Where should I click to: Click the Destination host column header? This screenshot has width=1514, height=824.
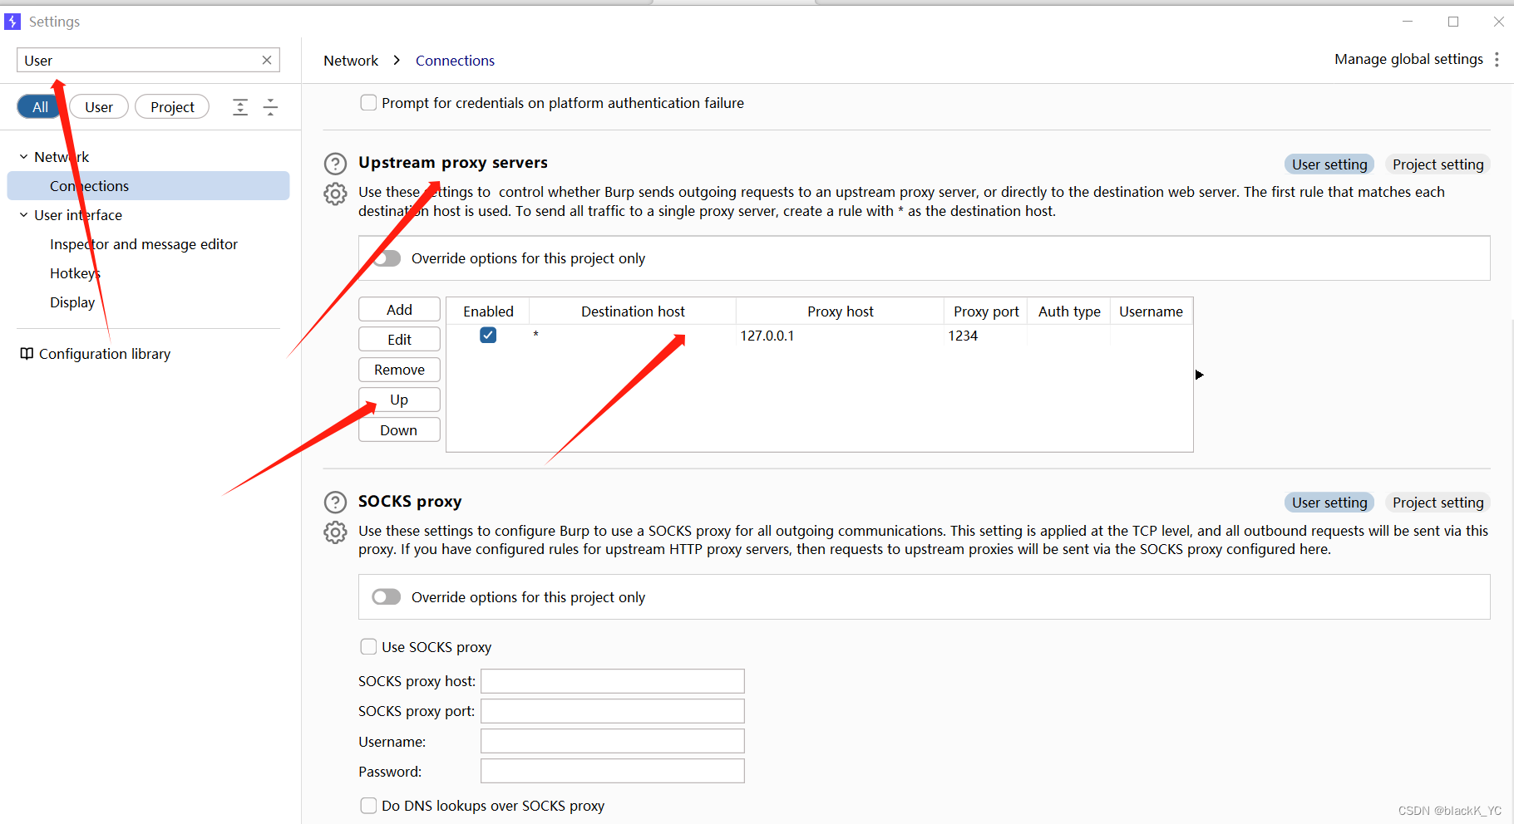pyautogui.click(x=633, y=311)
